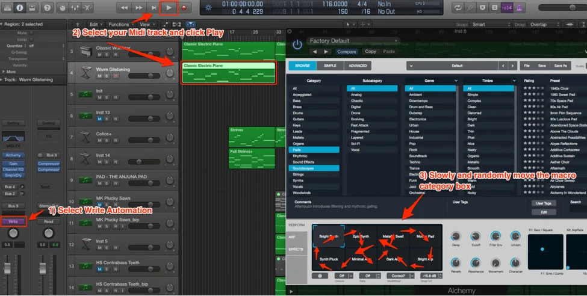
Task: Click the Pointer left-click tool selector
Action: 349,24
